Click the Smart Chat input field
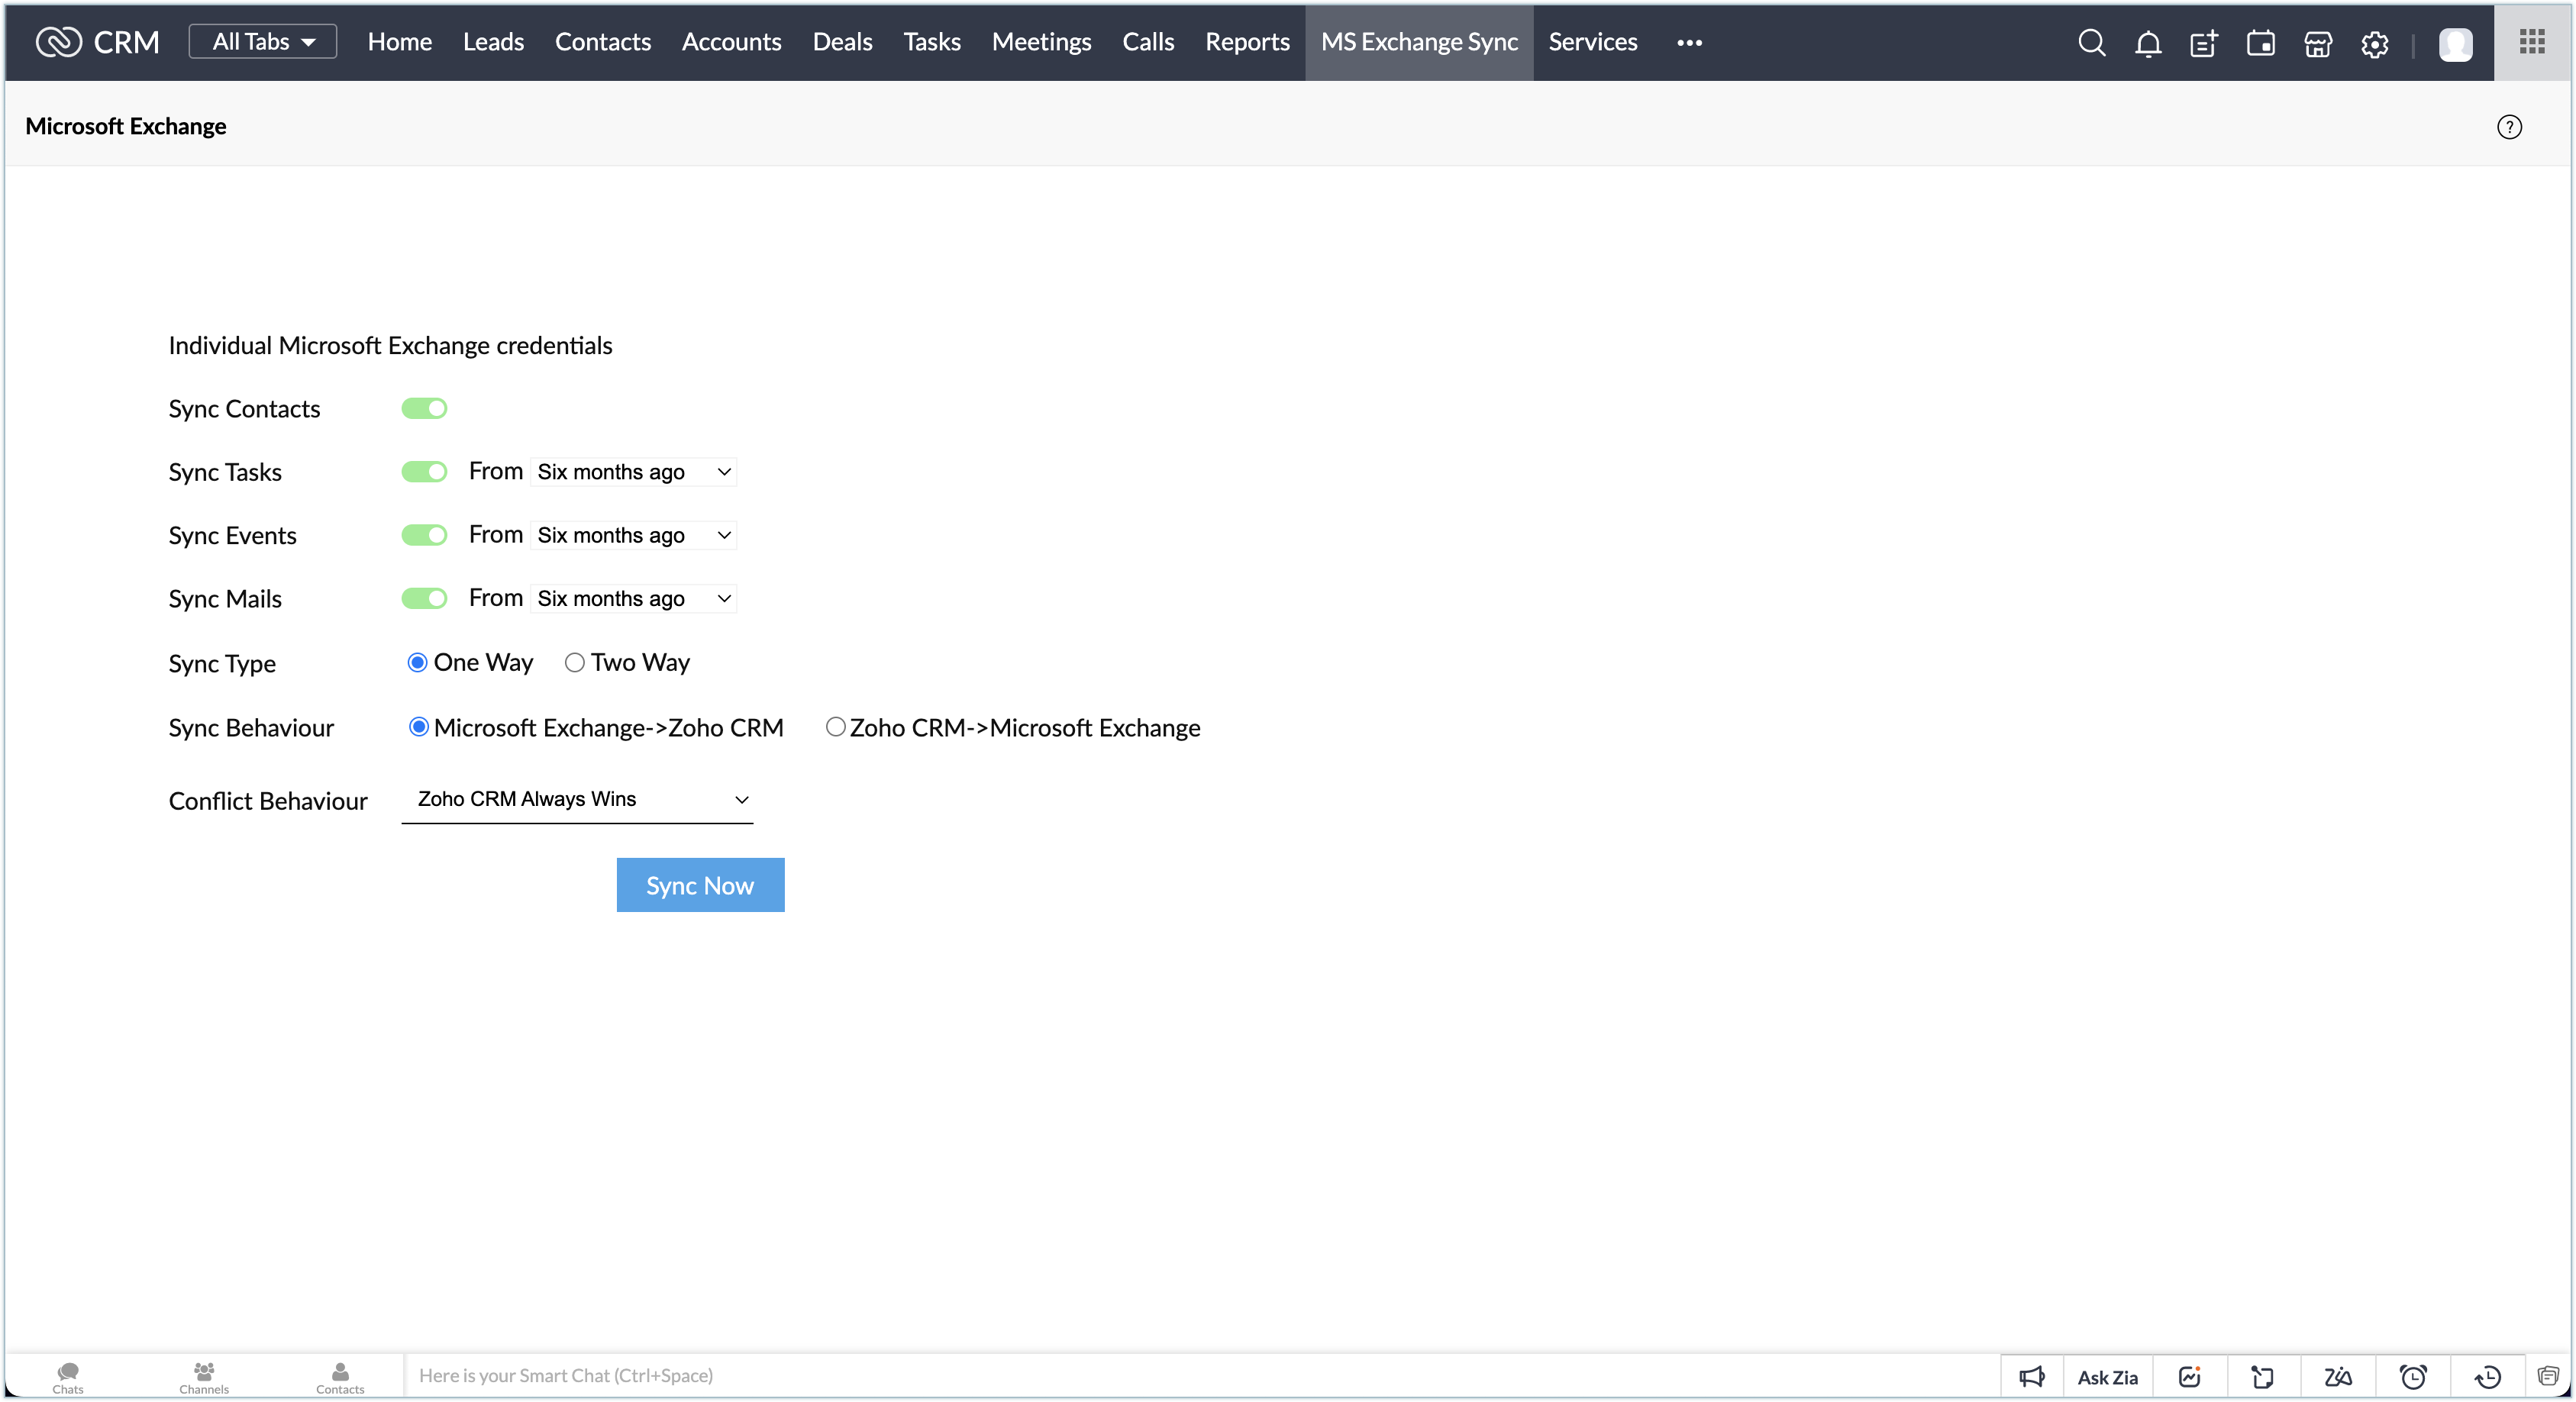The image size is (2576, 1402). (1000, 1375)
